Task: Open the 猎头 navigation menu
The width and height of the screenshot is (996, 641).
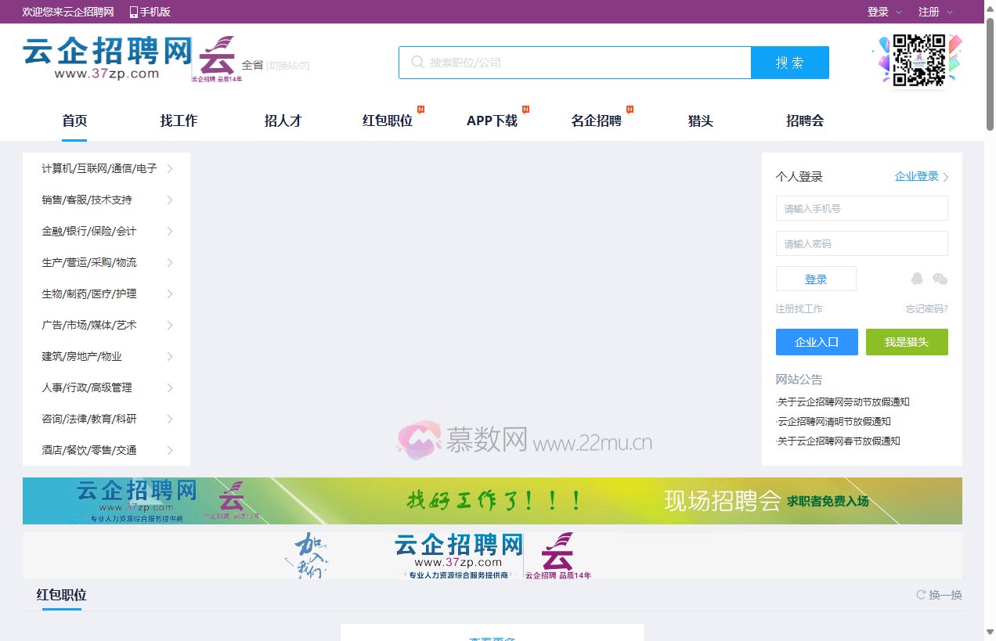Action: coord(700,121)
